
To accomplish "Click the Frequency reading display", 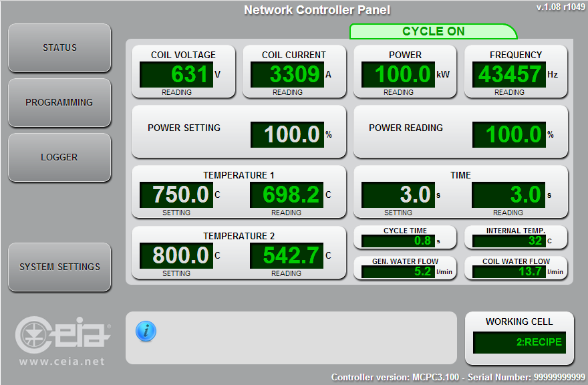I will pyautogui.click(x=509, y=74).
